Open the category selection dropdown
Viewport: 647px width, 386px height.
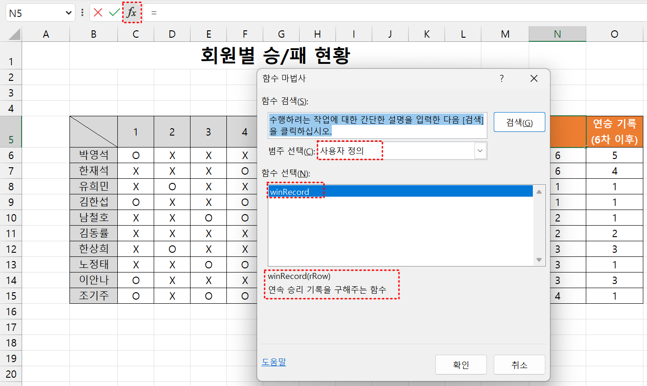pos(480,151)
